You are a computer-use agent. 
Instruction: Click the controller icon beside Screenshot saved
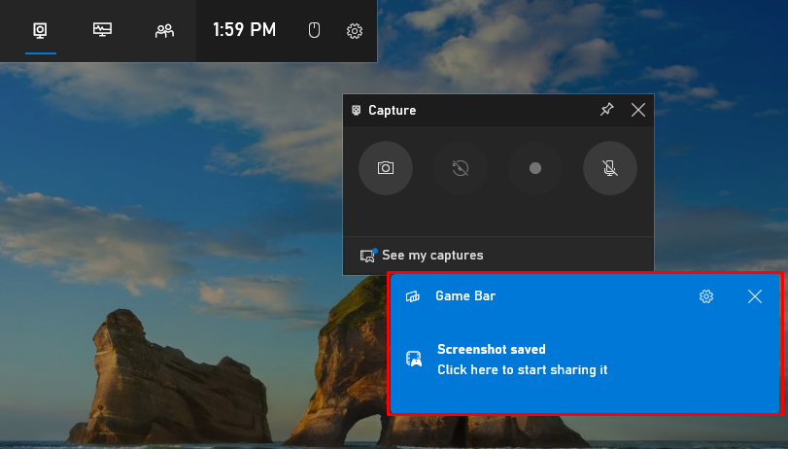click(x=413, y=360)
